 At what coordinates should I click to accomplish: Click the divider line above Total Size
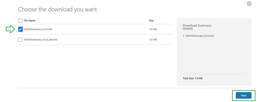point(214,74)
